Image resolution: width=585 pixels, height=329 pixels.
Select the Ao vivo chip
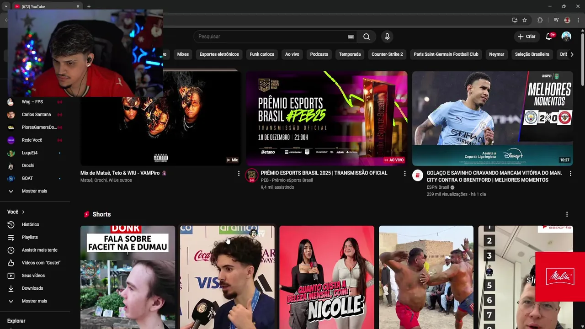coord(292,54)
